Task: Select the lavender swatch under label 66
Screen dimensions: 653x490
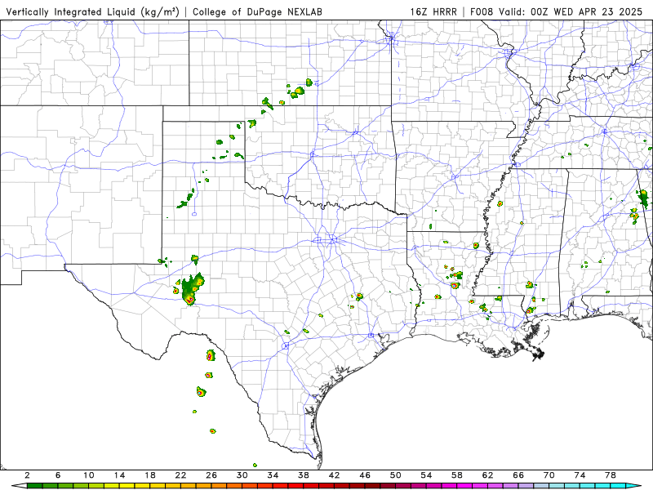Action: click(526, 486)
